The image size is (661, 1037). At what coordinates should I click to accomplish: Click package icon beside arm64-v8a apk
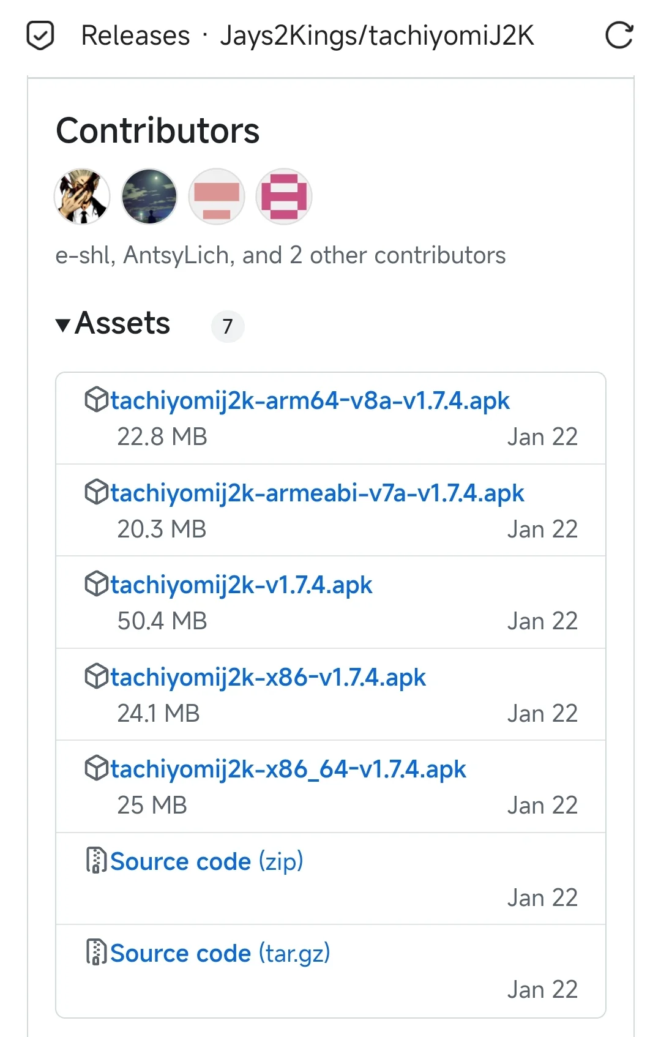tap(96, 400)
